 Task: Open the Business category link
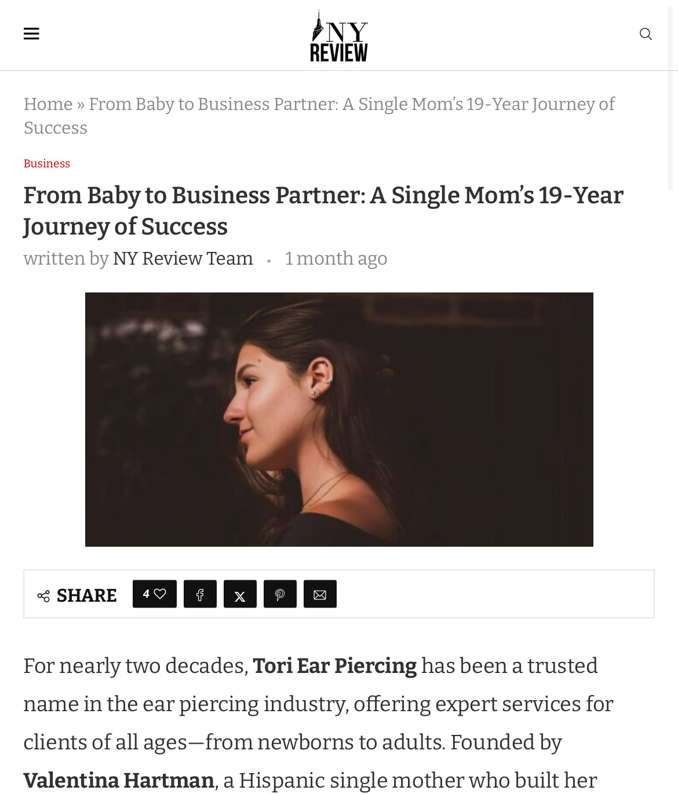[x=47, y=164]
